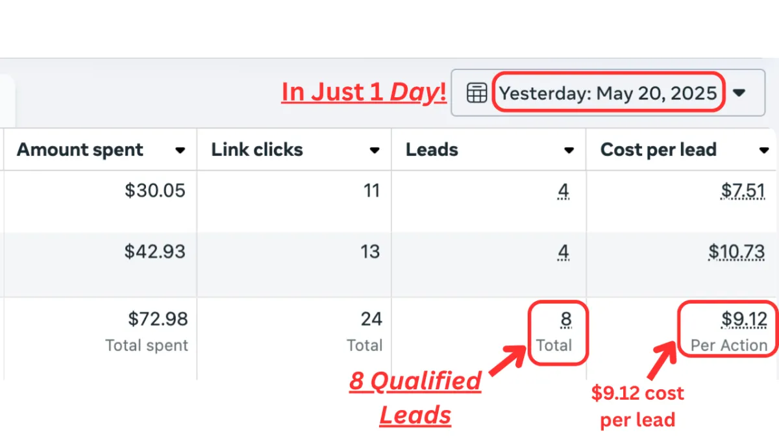The height and width of the screenshot is (438, 779).
Task: Expand the Link clicks column menu arrow
Action: click(x=375, y=151)
